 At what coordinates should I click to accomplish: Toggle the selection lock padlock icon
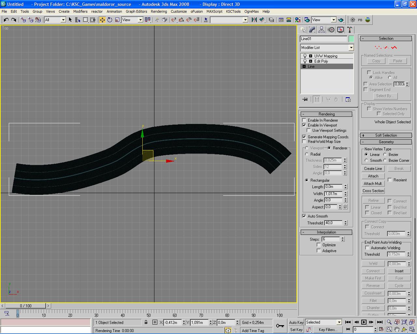pos(146,322)
